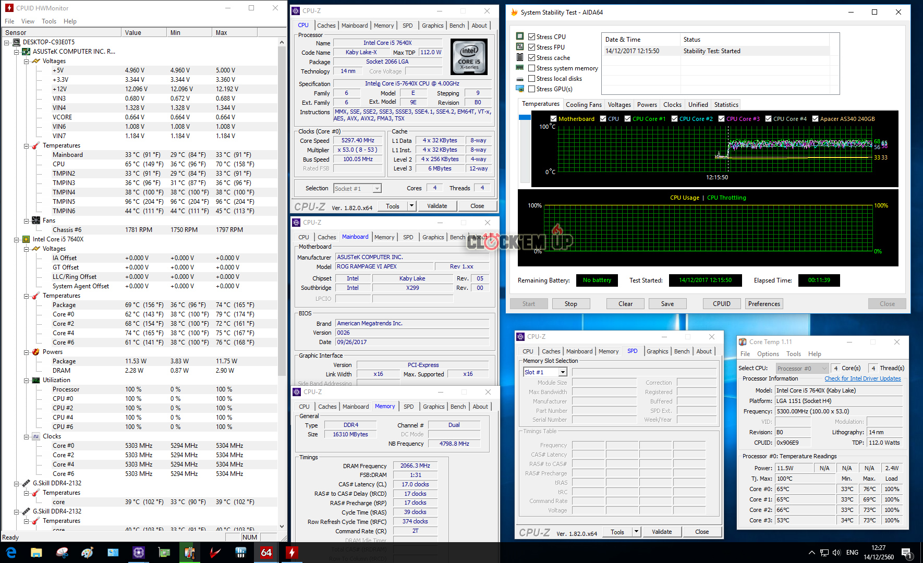Open File Explorer from the taskbar
Image resolution: width=923 pixels, height=563 pixels.
(x=37, y=552)
